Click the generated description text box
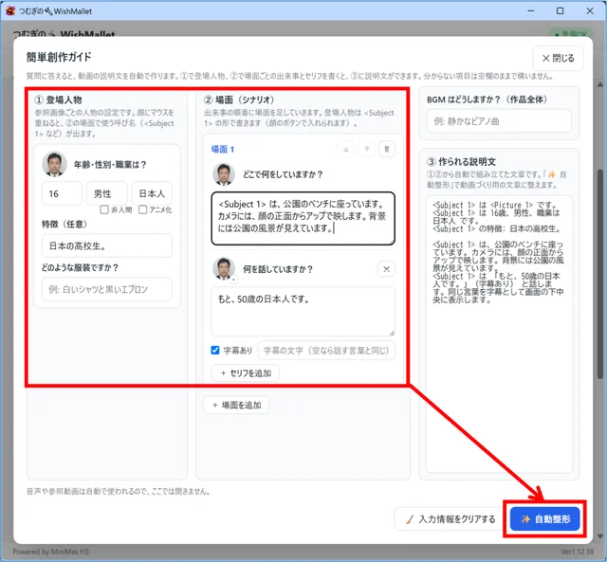This screenshot has width=607, height=562. [x=499, y=335]
